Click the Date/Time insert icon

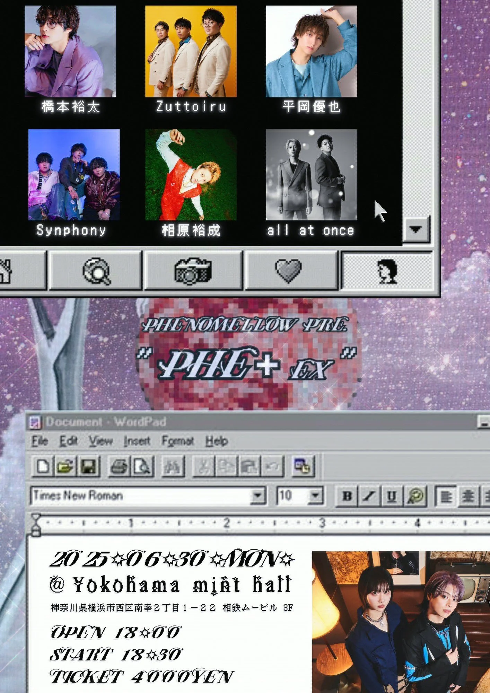click(303, 466)
